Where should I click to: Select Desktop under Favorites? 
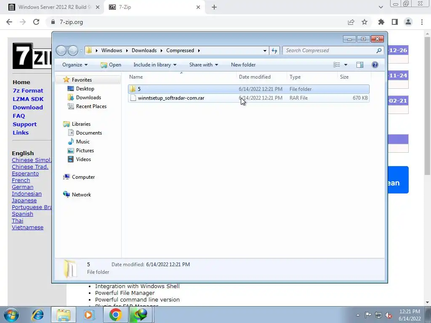pos(85,89)
